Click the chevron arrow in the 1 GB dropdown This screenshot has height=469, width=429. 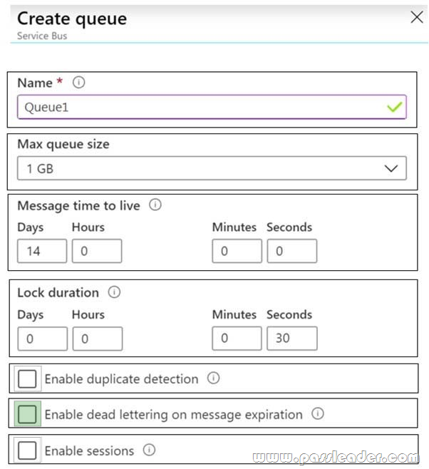[x=391, y=168]
